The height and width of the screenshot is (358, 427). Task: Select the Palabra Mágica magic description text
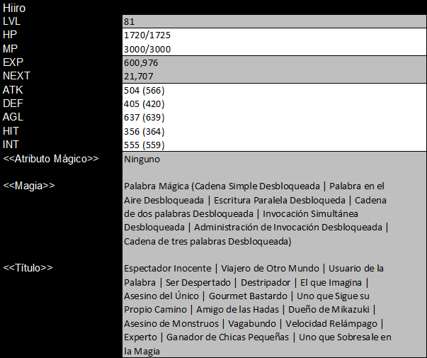pyautogui.click(x=256, y=214)
